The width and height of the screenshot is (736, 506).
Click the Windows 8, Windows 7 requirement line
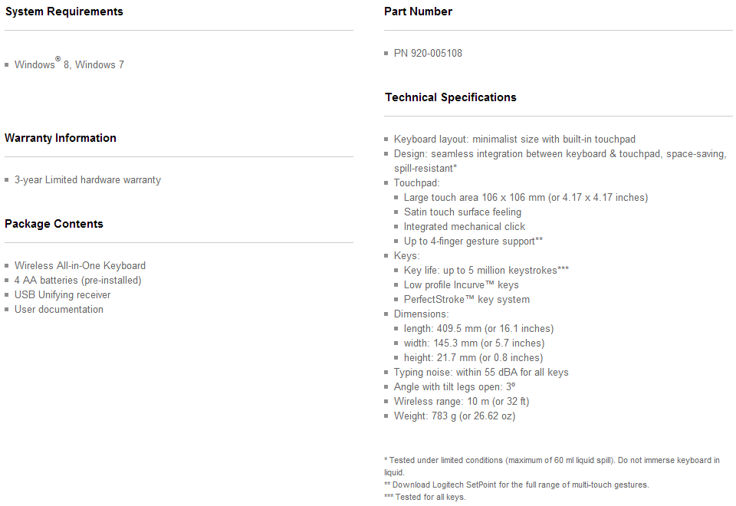point(69,65)
